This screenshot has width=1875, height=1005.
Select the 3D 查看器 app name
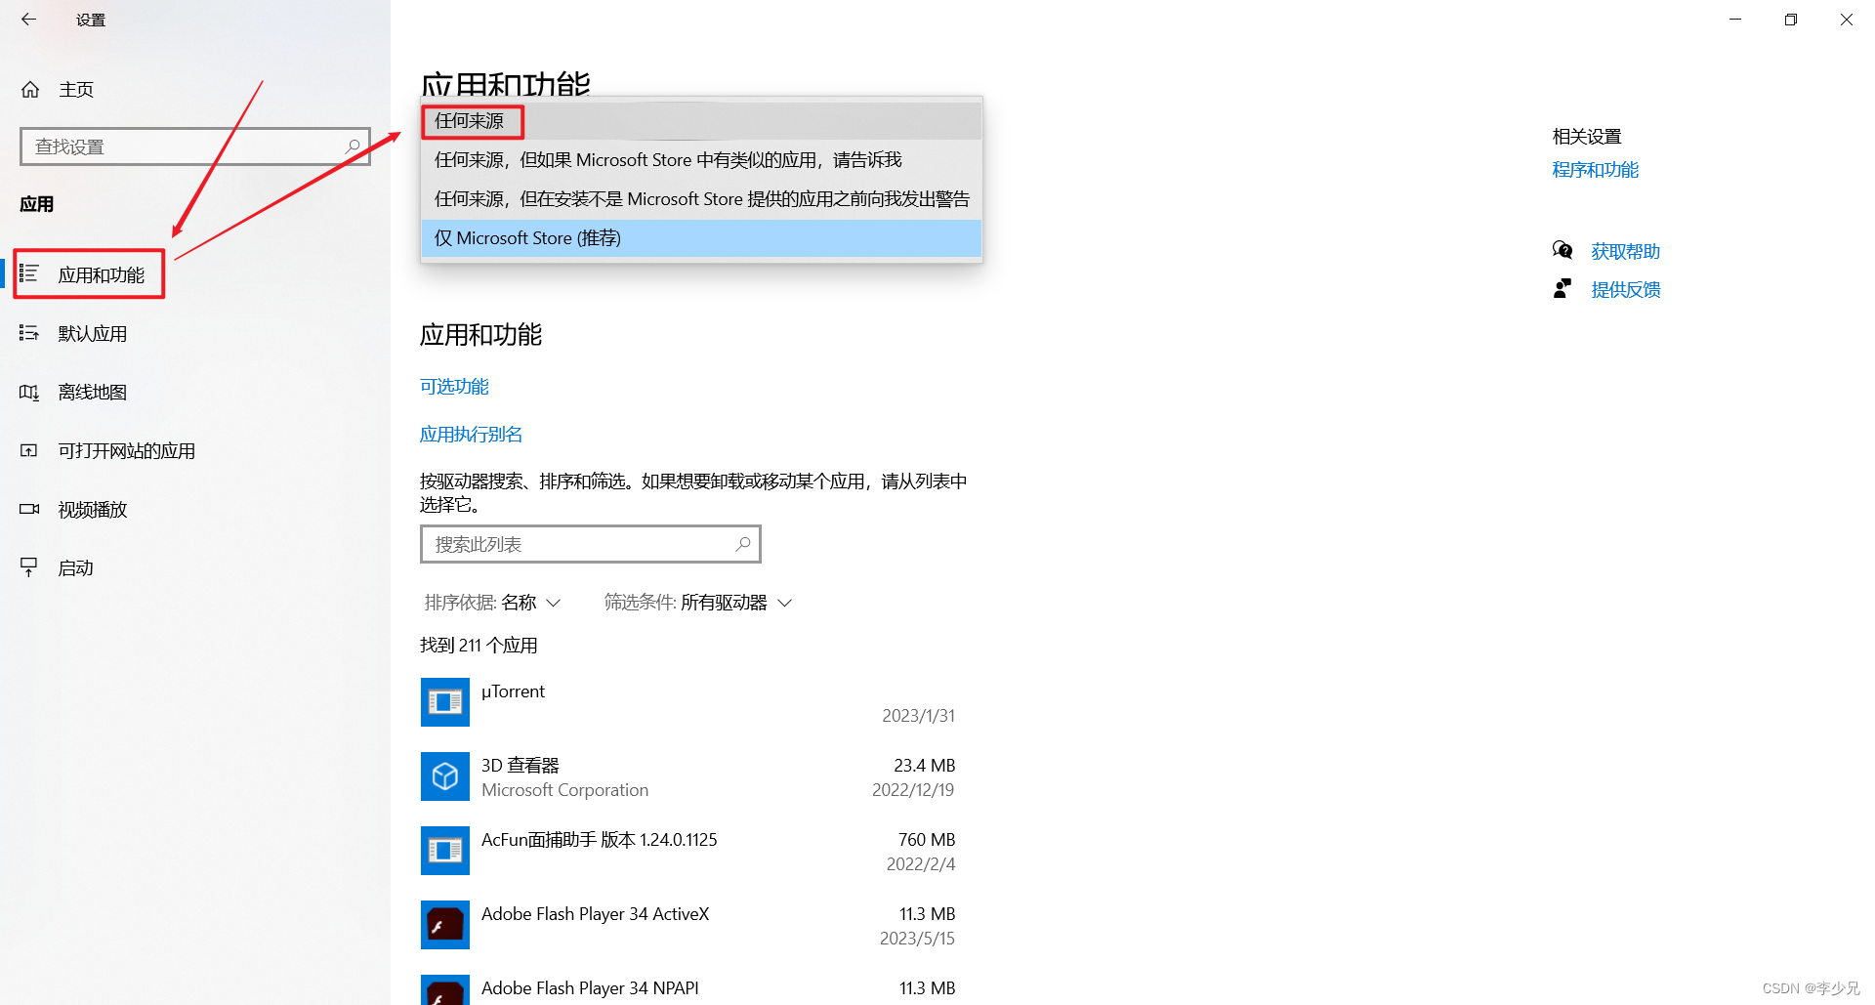point(521,766)
